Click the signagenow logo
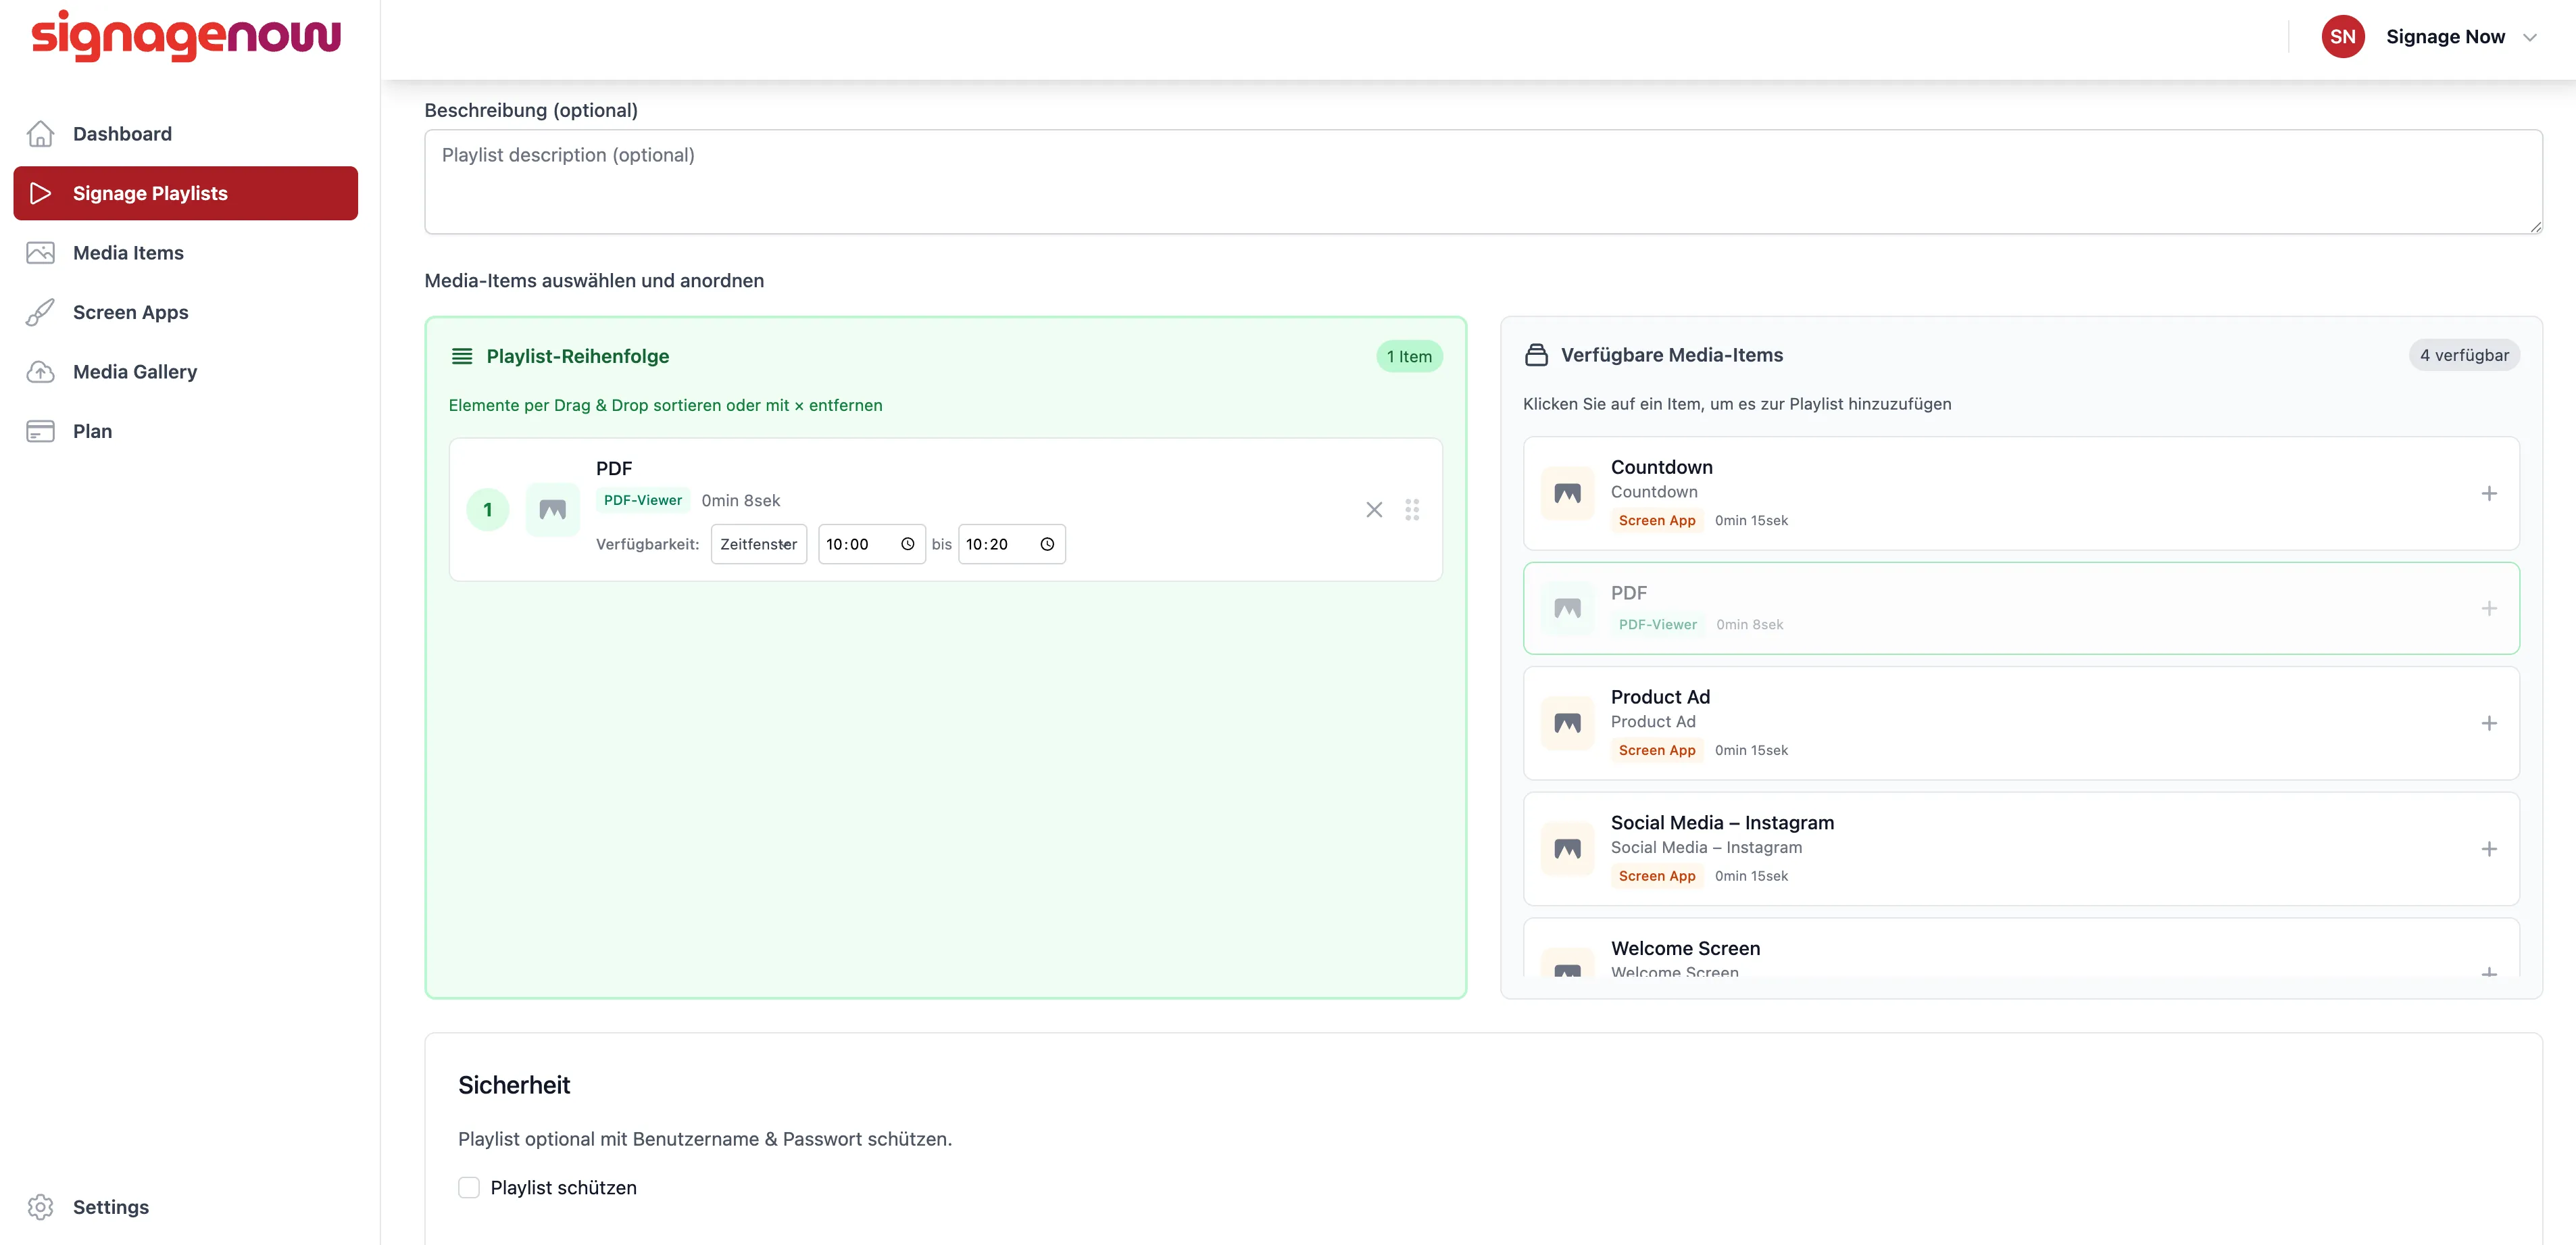 [x=186, y=37]
